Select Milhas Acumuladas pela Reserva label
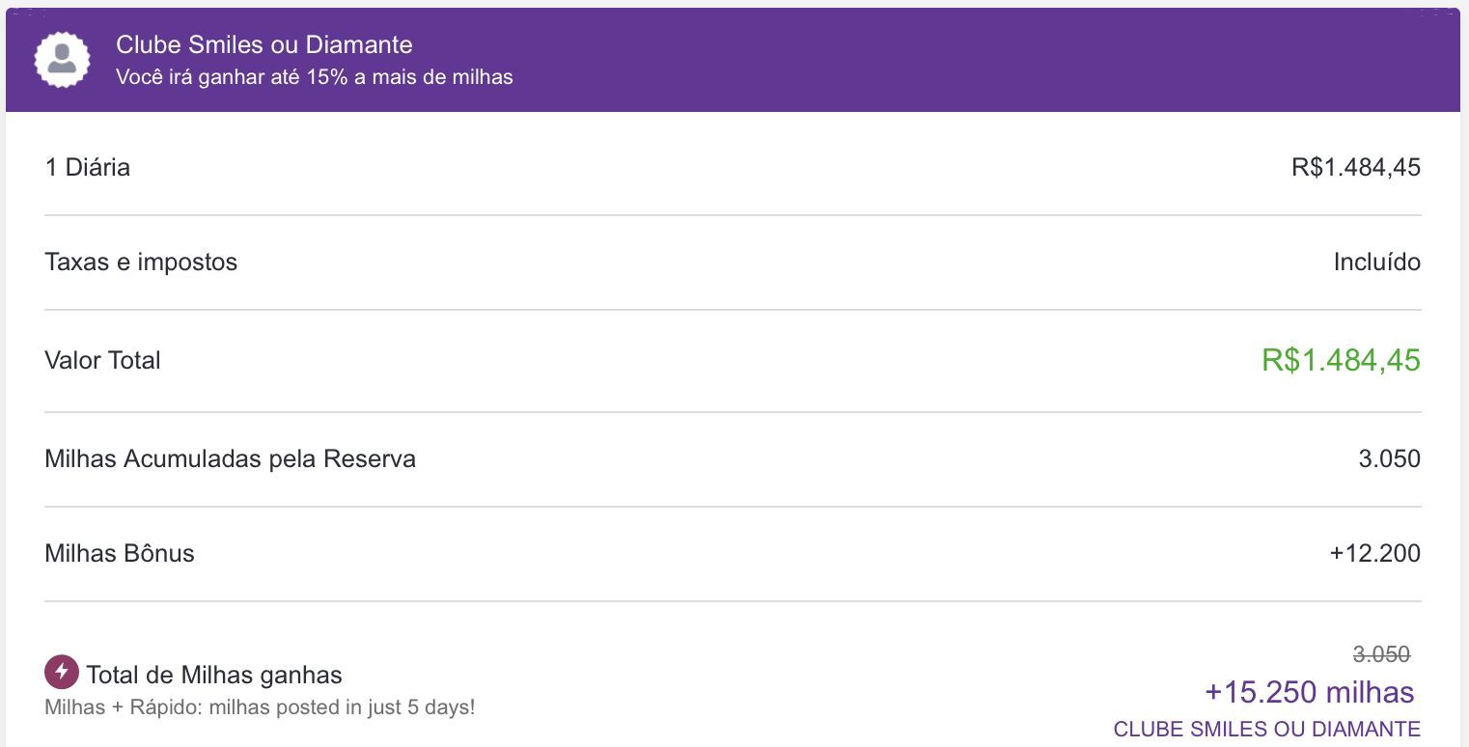This screenshot has height=747, width=1469. (230, 458)
